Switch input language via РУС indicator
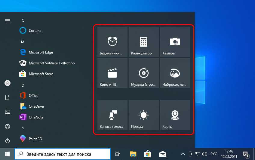This screenshot has height=160, width=255. [214, 154]
